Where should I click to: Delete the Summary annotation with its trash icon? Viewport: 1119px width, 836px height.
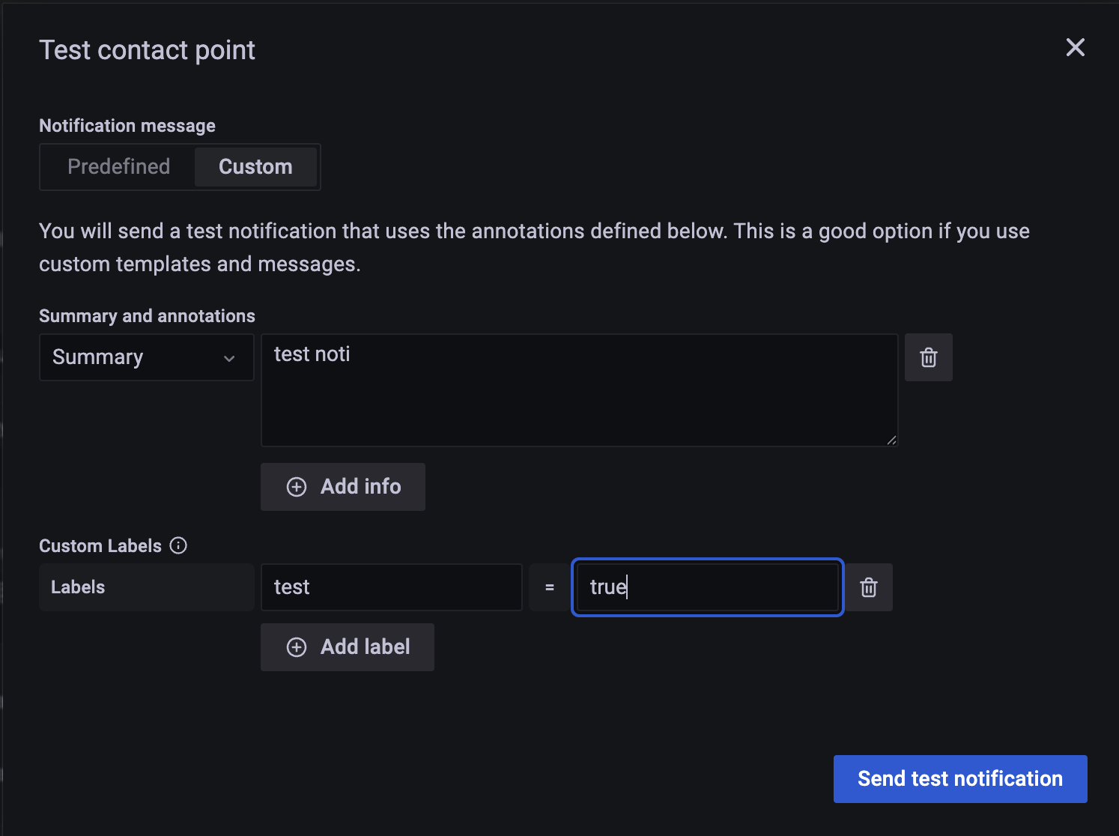point(928,357)
